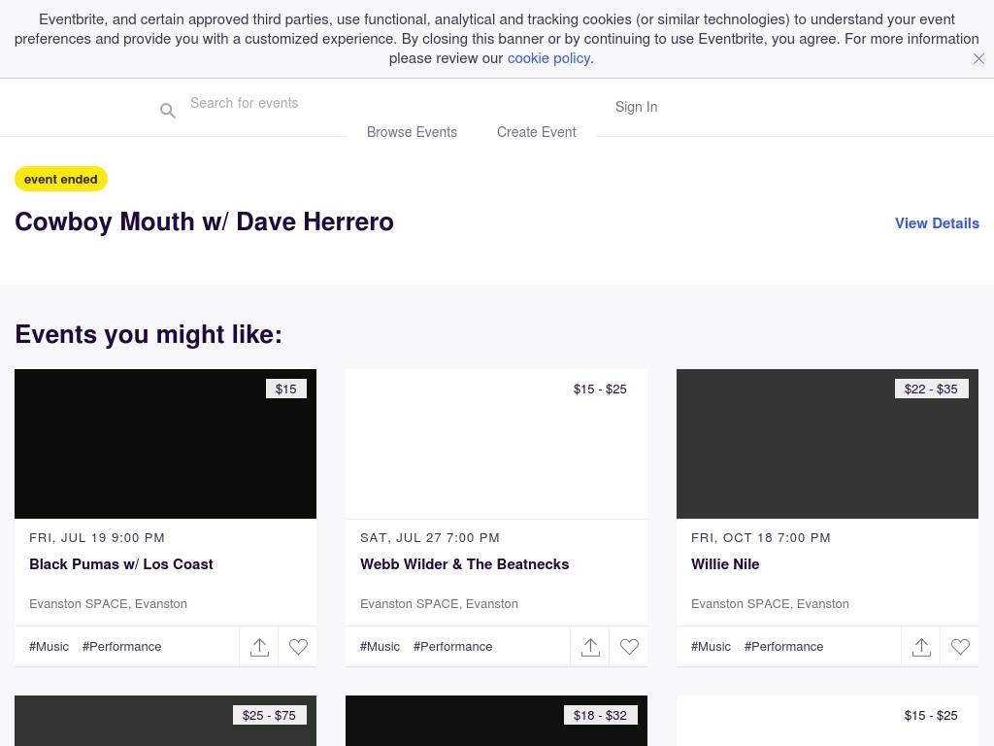The image size is (994, 746).
Task: Share the Willie Nile event
Action: [921, 647]
